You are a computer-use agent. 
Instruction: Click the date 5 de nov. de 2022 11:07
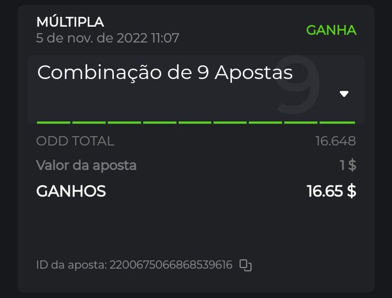(x=107, y=38)
